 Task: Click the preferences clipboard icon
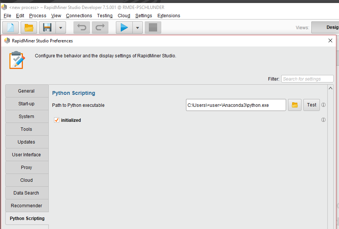click(17, 60)
